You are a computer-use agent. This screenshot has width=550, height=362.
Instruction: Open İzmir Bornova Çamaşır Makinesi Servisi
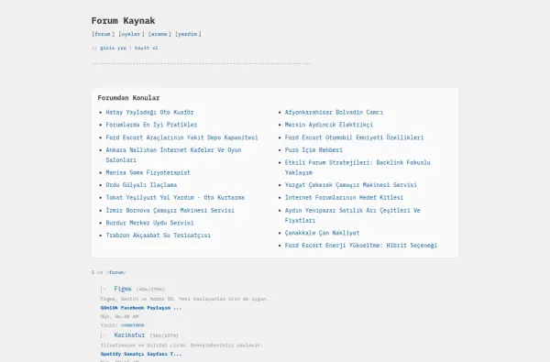click(170, 210)
